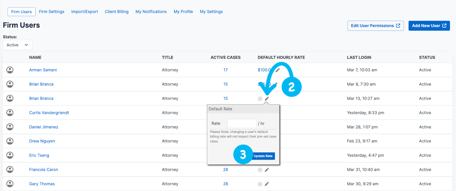Screen dimensions: 456x191
Task: Open the My Settings tab
Action: click(211, 12)
